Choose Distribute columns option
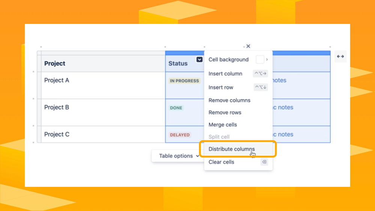375x211 pixels. [238, 149]
